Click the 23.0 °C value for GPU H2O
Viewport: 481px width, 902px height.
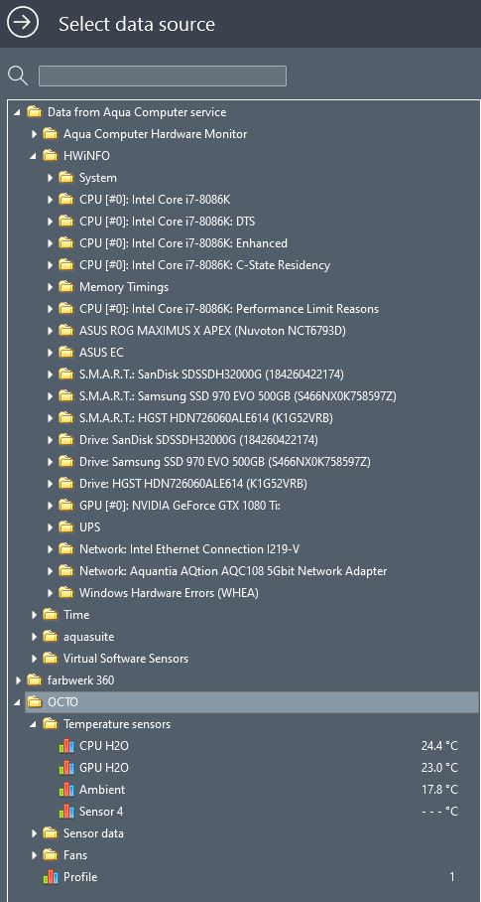pos(439,768)
